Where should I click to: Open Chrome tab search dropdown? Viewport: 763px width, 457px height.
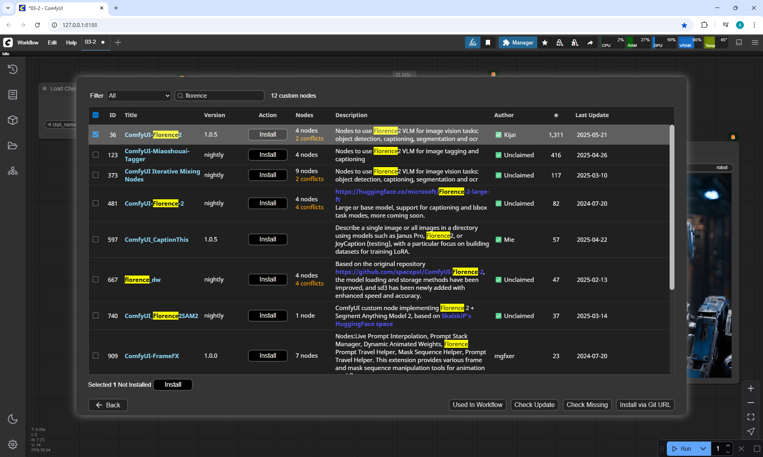tap(8, 8)
